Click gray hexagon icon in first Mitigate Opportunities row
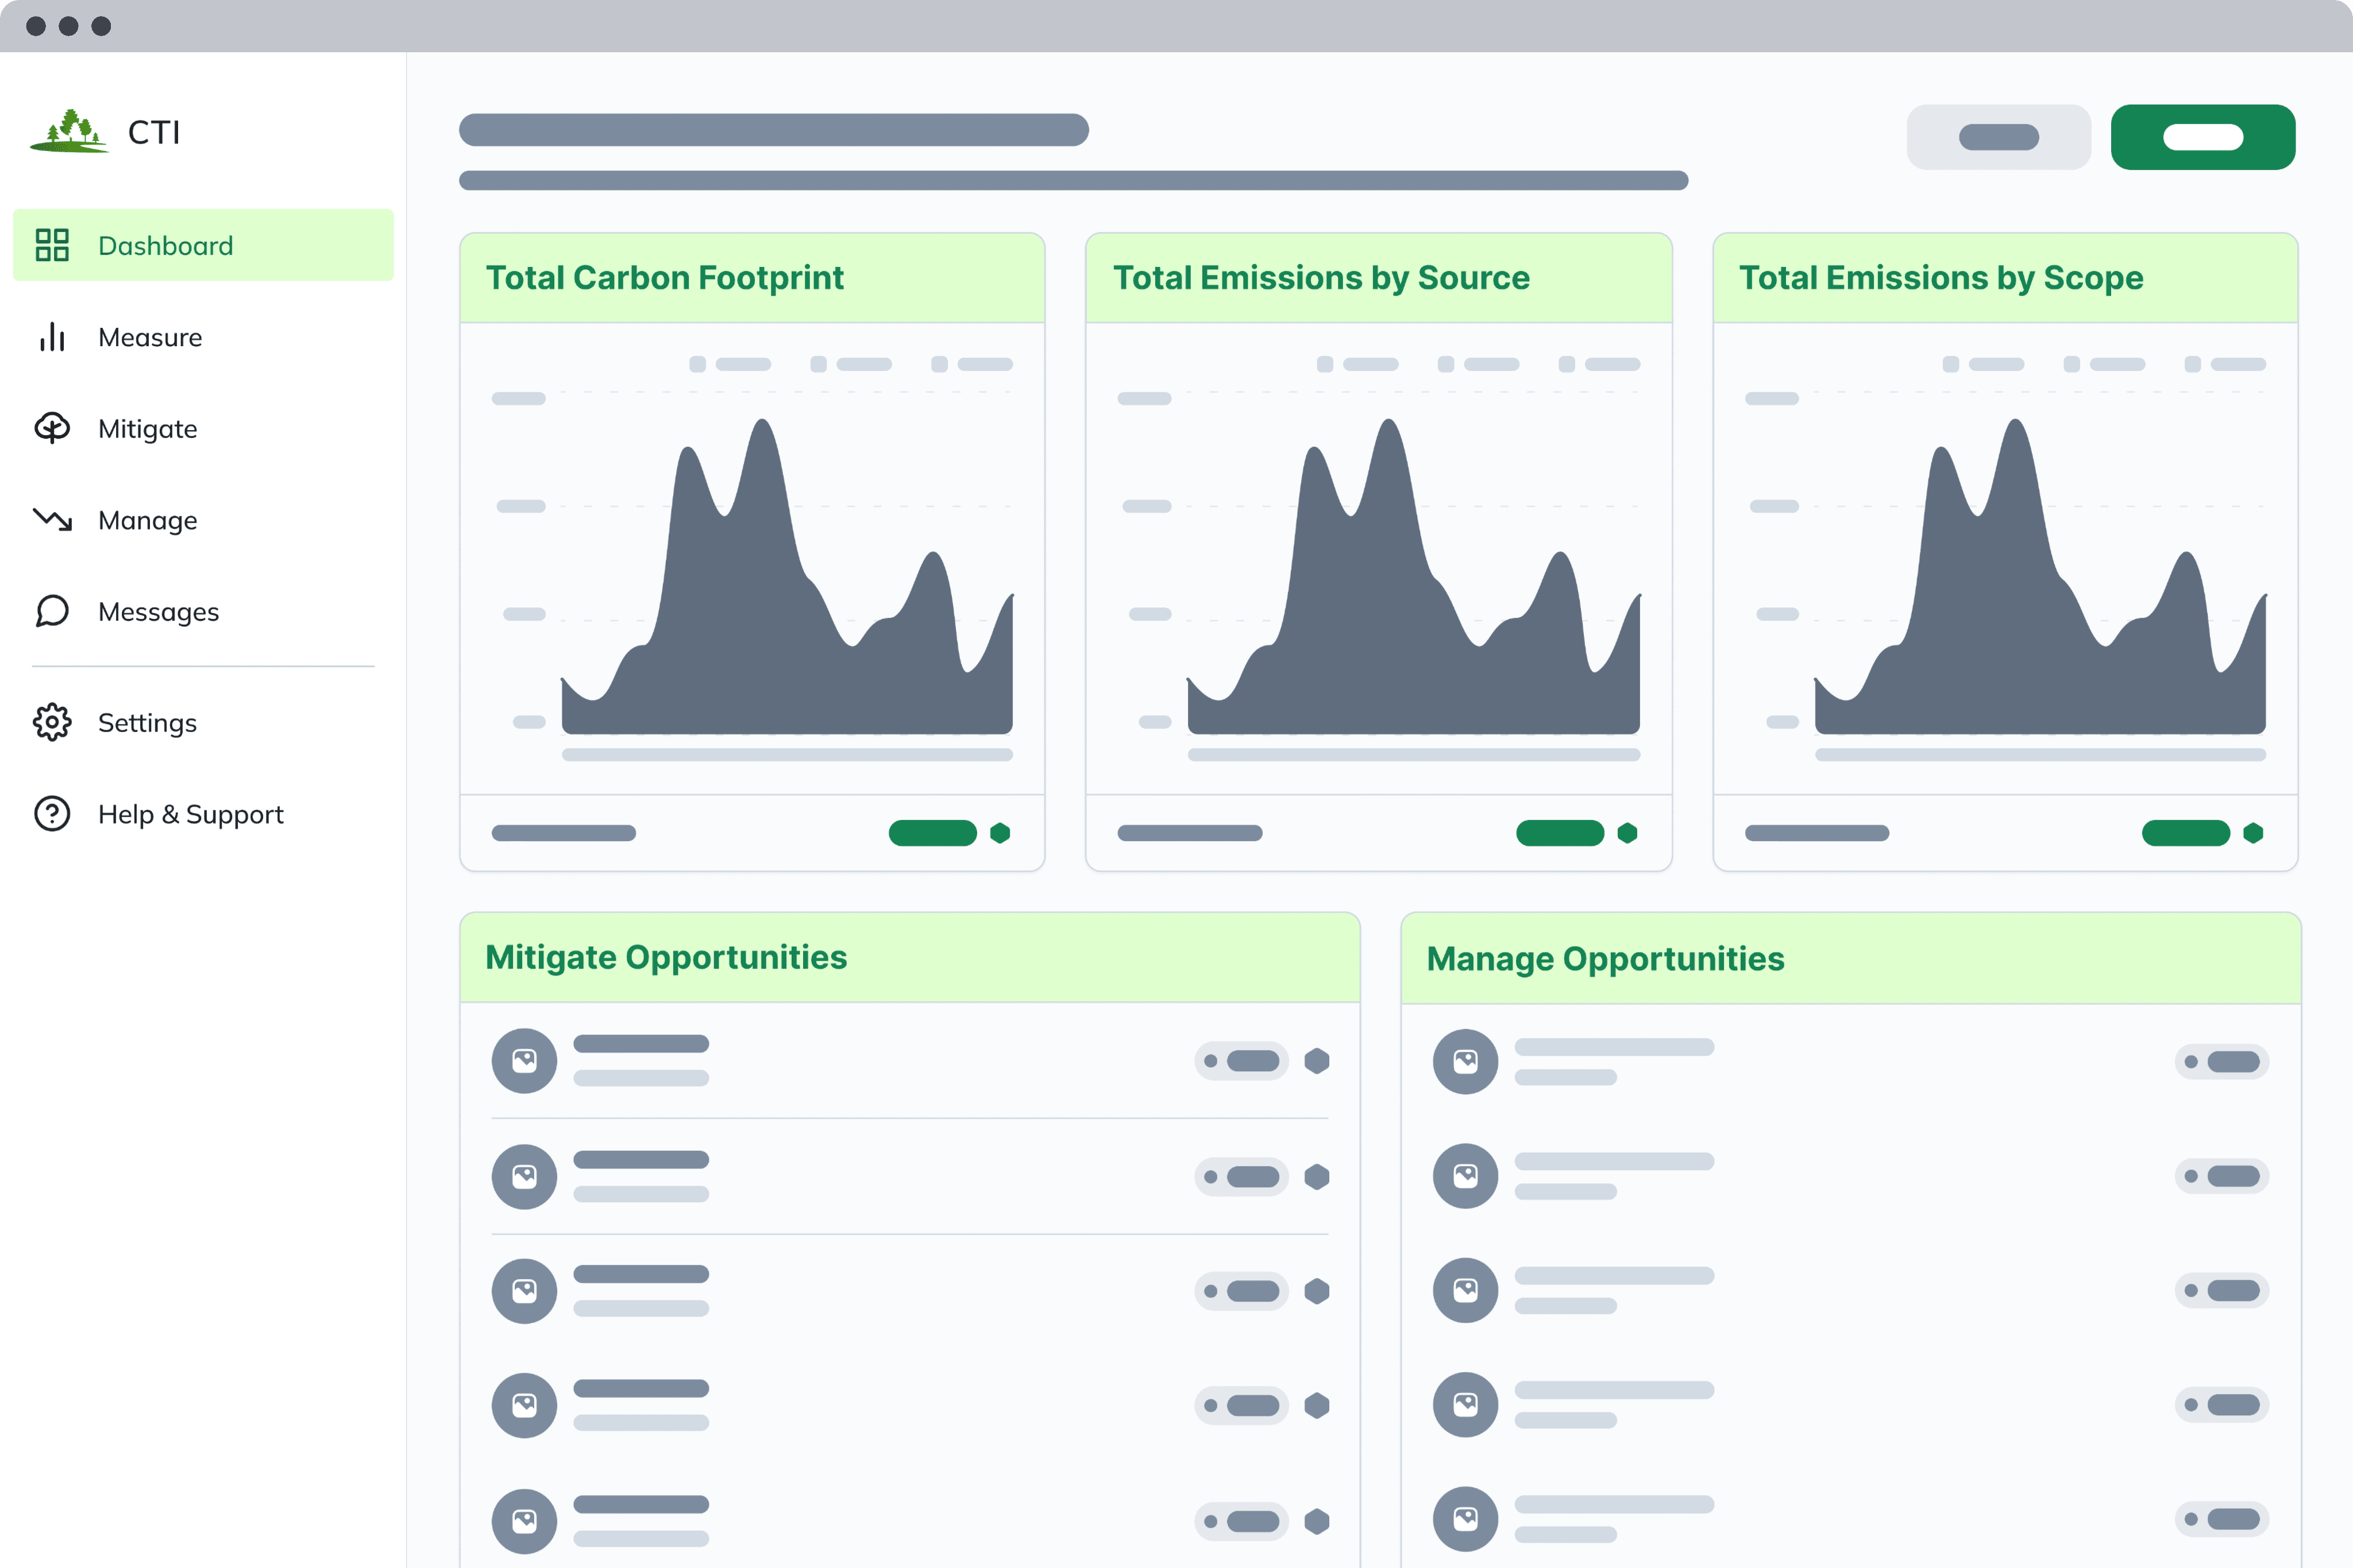 point(1318,1061)
